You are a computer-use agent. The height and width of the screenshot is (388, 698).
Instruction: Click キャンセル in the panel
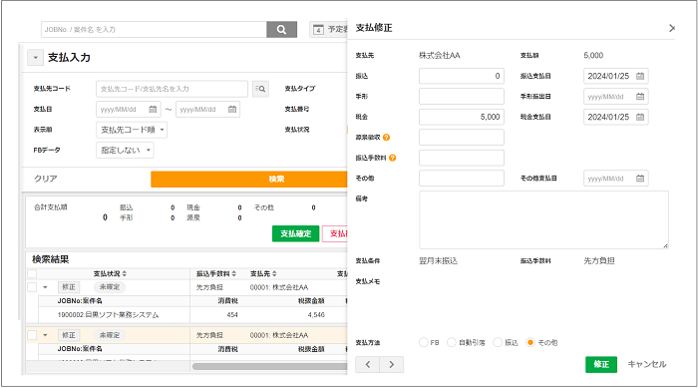(x=647, y=364)
